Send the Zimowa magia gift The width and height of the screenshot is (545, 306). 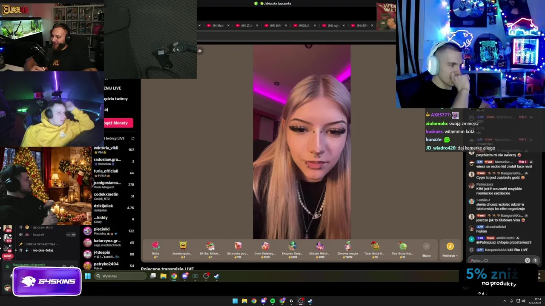pyautogui.click(x=347, y=249)
